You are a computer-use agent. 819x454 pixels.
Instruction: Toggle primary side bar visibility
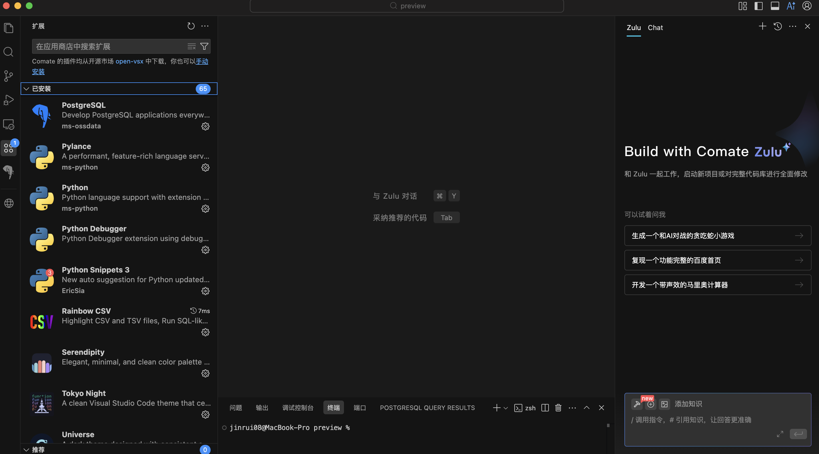pyautogui.click(x=759, y=6)
